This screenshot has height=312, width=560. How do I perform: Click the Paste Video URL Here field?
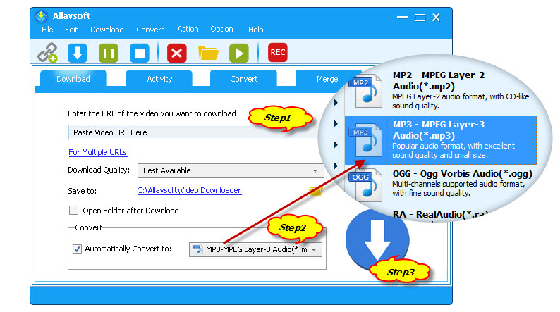(x=194, y=132)
